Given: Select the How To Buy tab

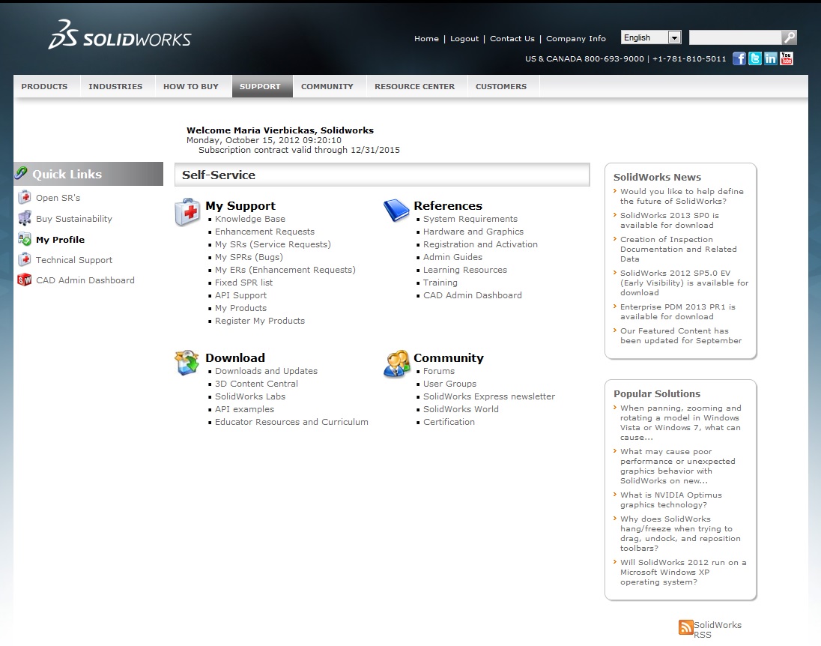Looking at the screenshot, I should click(x=191, y=86).
